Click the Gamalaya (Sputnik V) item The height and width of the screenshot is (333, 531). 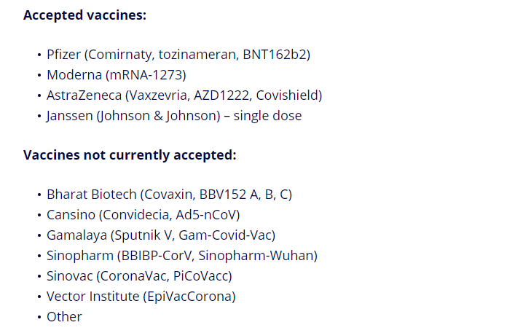(x=161, y=235)
